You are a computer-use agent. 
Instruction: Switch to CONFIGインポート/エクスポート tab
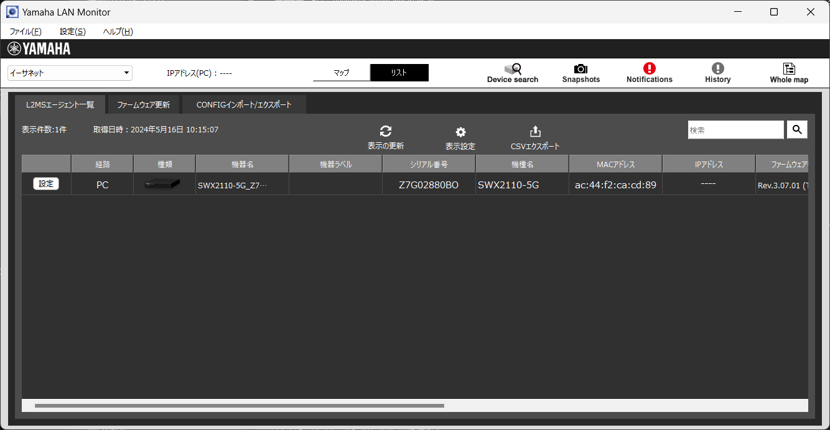tap(244, 105)
